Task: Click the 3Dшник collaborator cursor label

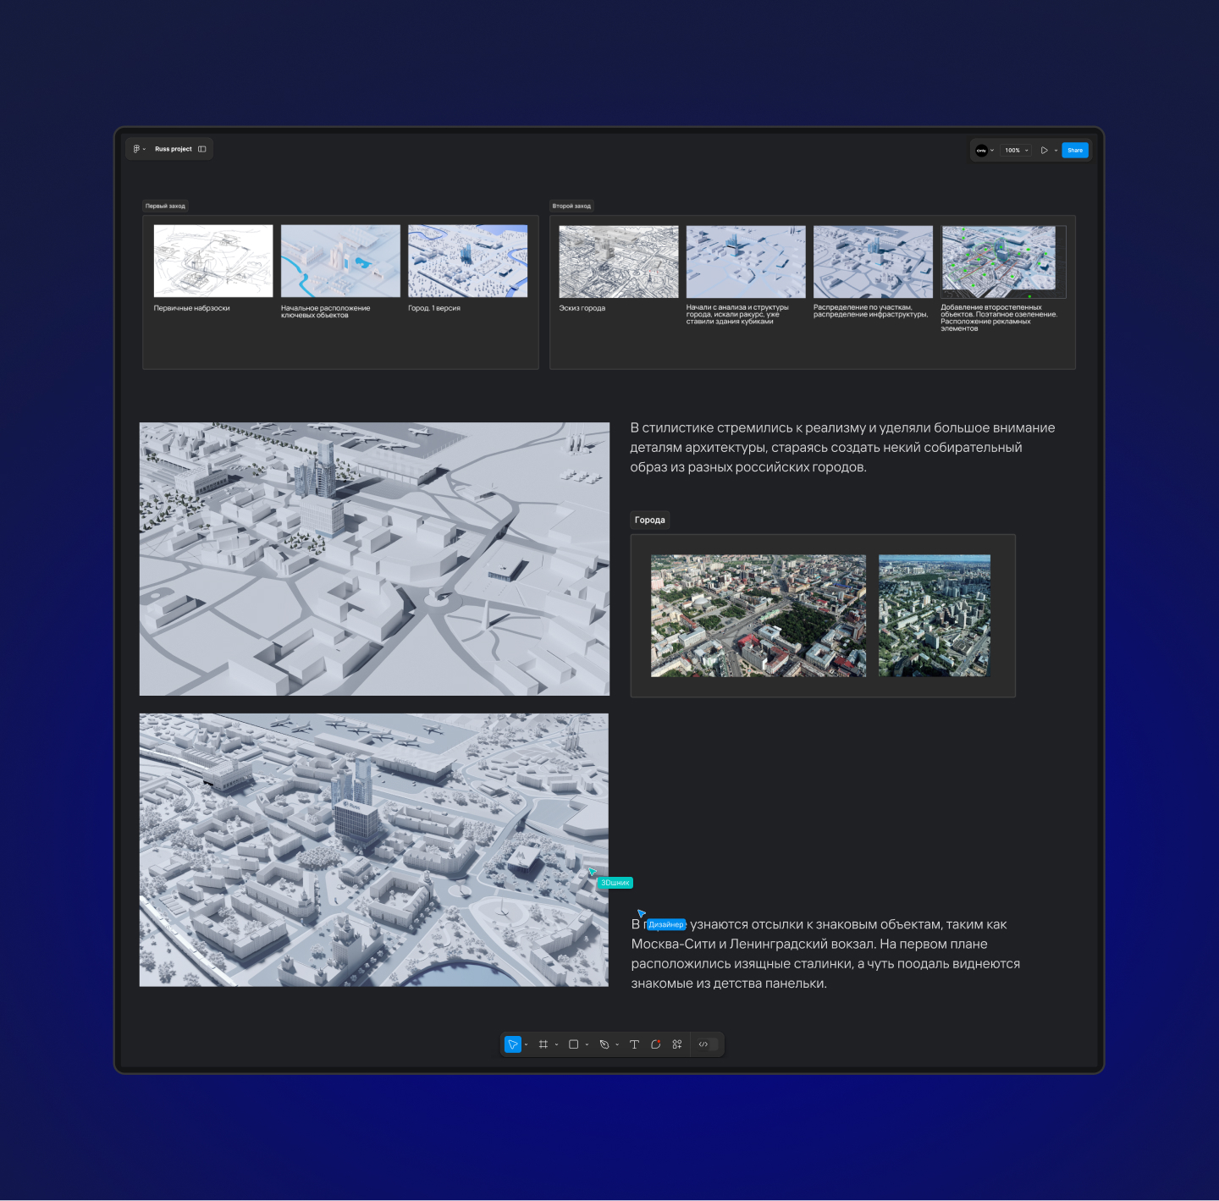Action: point(615,883)
